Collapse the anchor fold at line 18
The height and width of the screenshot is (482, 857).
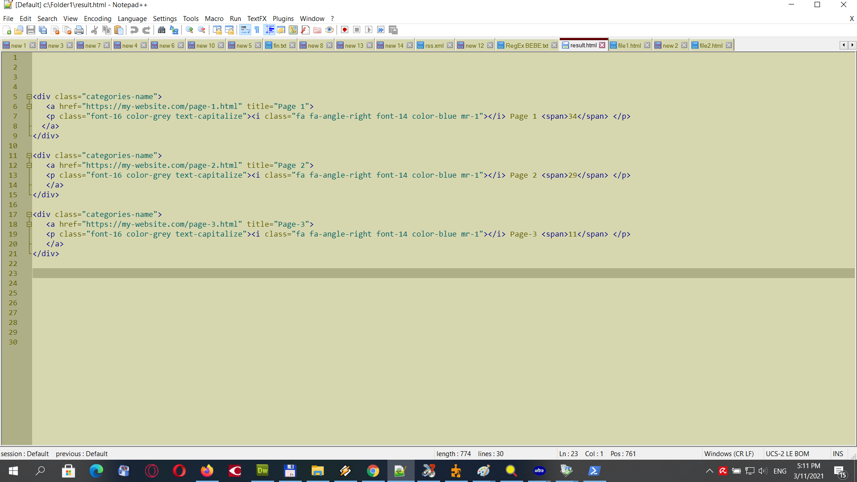29,224
